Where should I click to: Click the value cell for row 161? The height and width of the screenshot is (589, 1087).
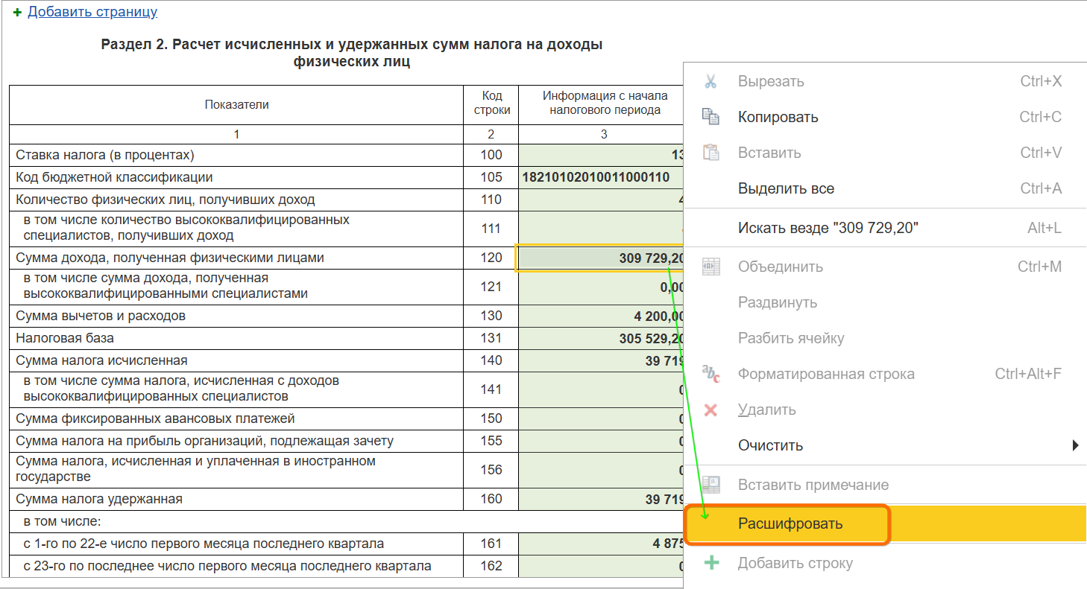(x=601, y=544)
